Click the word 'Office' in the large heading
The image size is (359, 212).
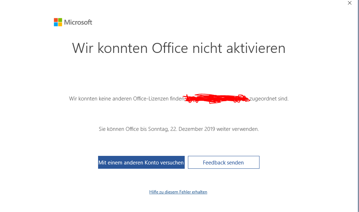pos(170,48)
